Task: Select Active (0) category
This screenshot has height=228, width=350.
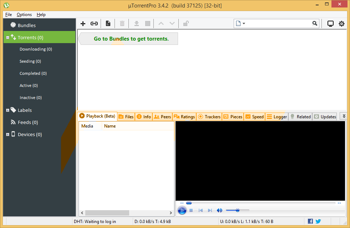Action: 29,85
